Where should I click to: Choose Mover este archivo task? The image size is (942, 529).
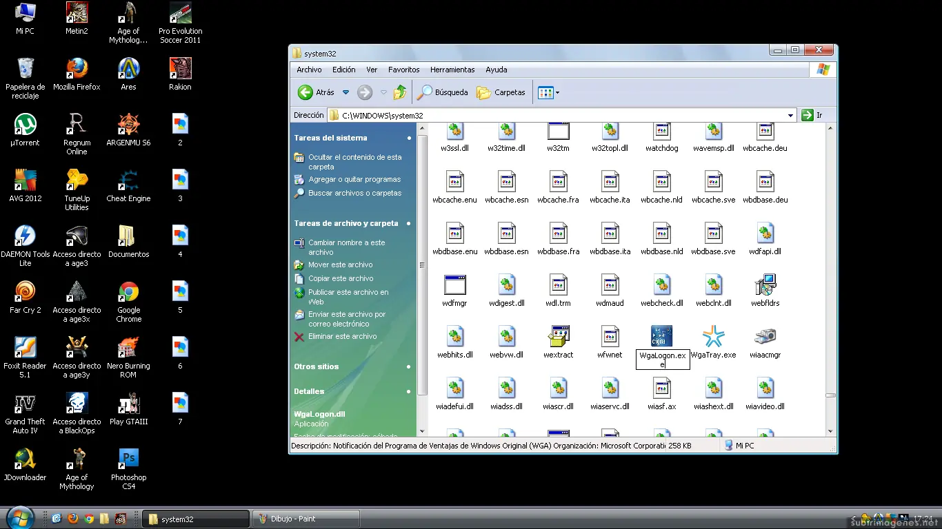(340, 264)
